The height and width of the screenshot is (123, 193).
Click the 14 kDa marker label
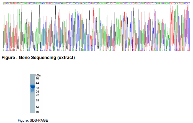37,107
